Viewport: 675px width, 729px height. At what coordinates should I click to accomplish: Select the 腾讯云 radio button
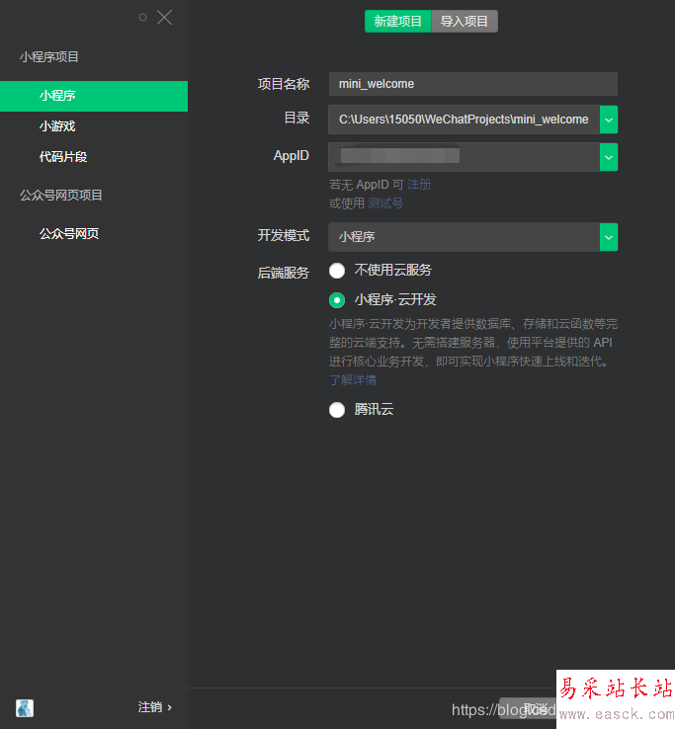coord(337,410)
